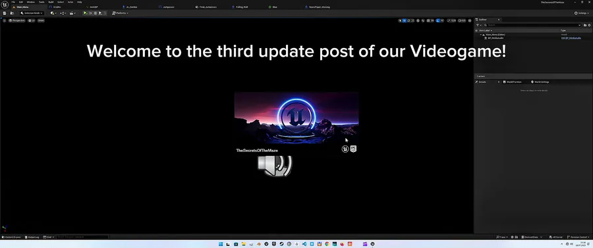The image size is (593, 248).
Task: Open the Settings dropdown
Action: [x=582, y=13]
